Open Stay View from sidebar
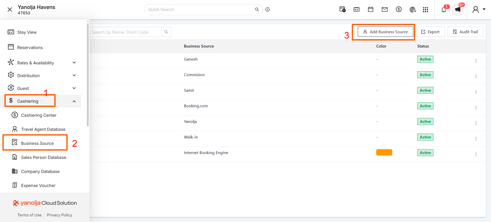Screen dimensions: 491x222 [27, 32]
